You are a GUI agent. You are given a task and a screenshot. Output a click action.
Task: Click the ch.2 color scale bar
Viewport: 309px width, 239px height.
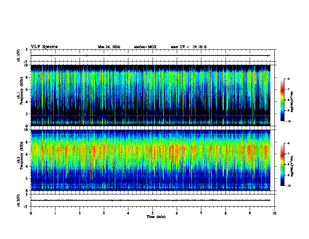coord(282,164)
